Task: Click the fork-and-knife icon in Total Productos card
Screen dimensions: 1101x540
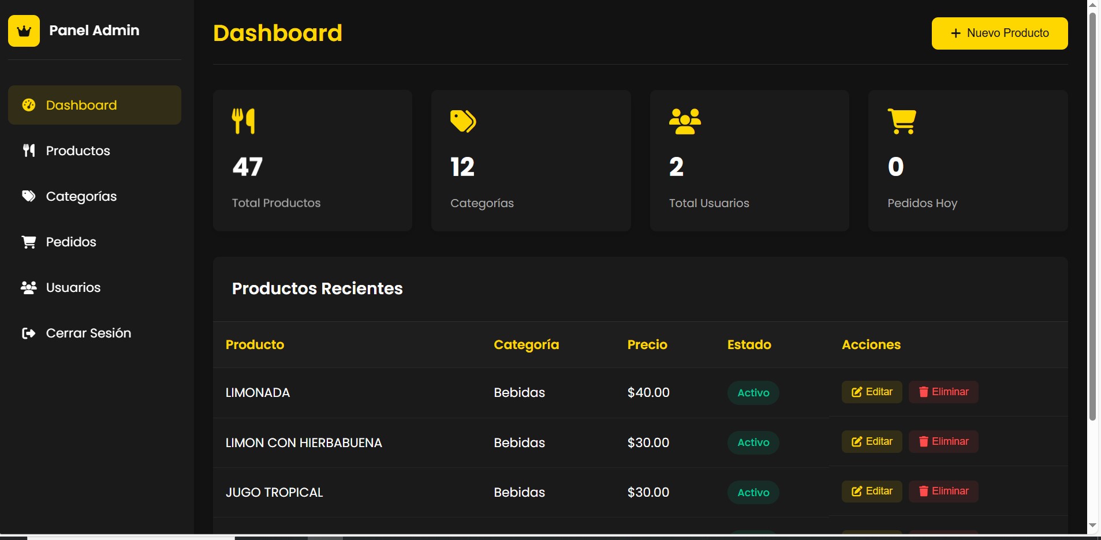Action: pyautogui.click(x=243, y=121)
